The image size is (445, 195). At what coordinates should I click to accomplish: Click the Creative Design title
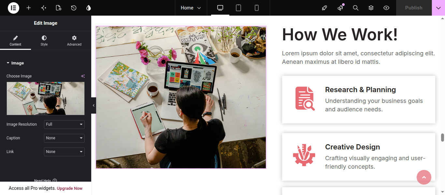click(x=352, y=147)
